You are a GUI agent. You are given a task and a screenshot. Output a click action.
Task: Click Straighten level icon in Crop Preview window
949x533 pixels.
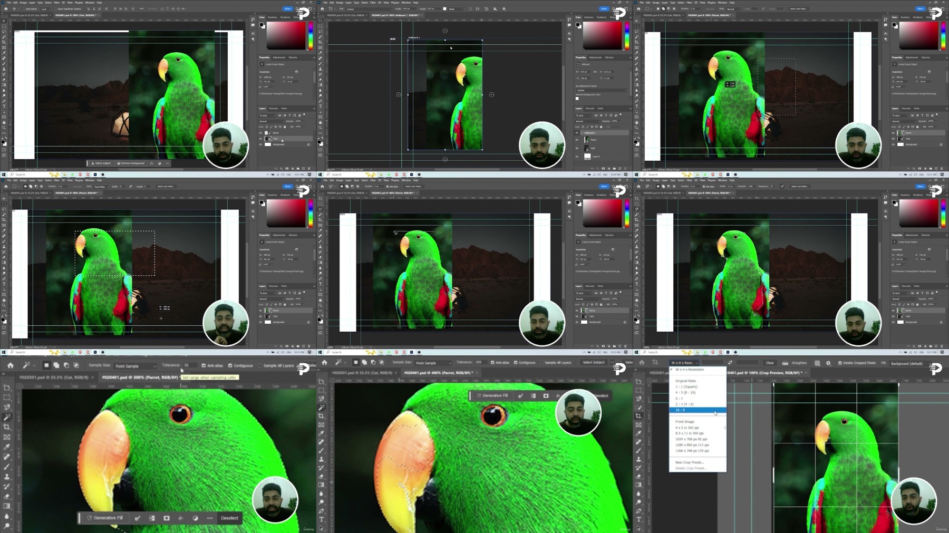pos(785,363)
